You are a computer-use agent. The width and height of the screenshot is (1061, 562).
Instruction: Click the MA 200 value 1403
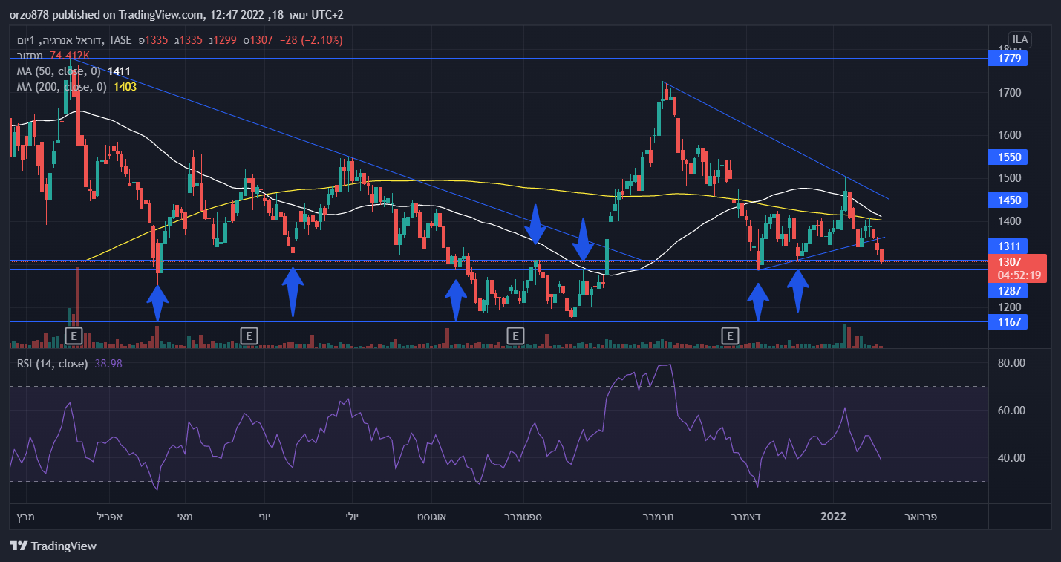point(125,87)
